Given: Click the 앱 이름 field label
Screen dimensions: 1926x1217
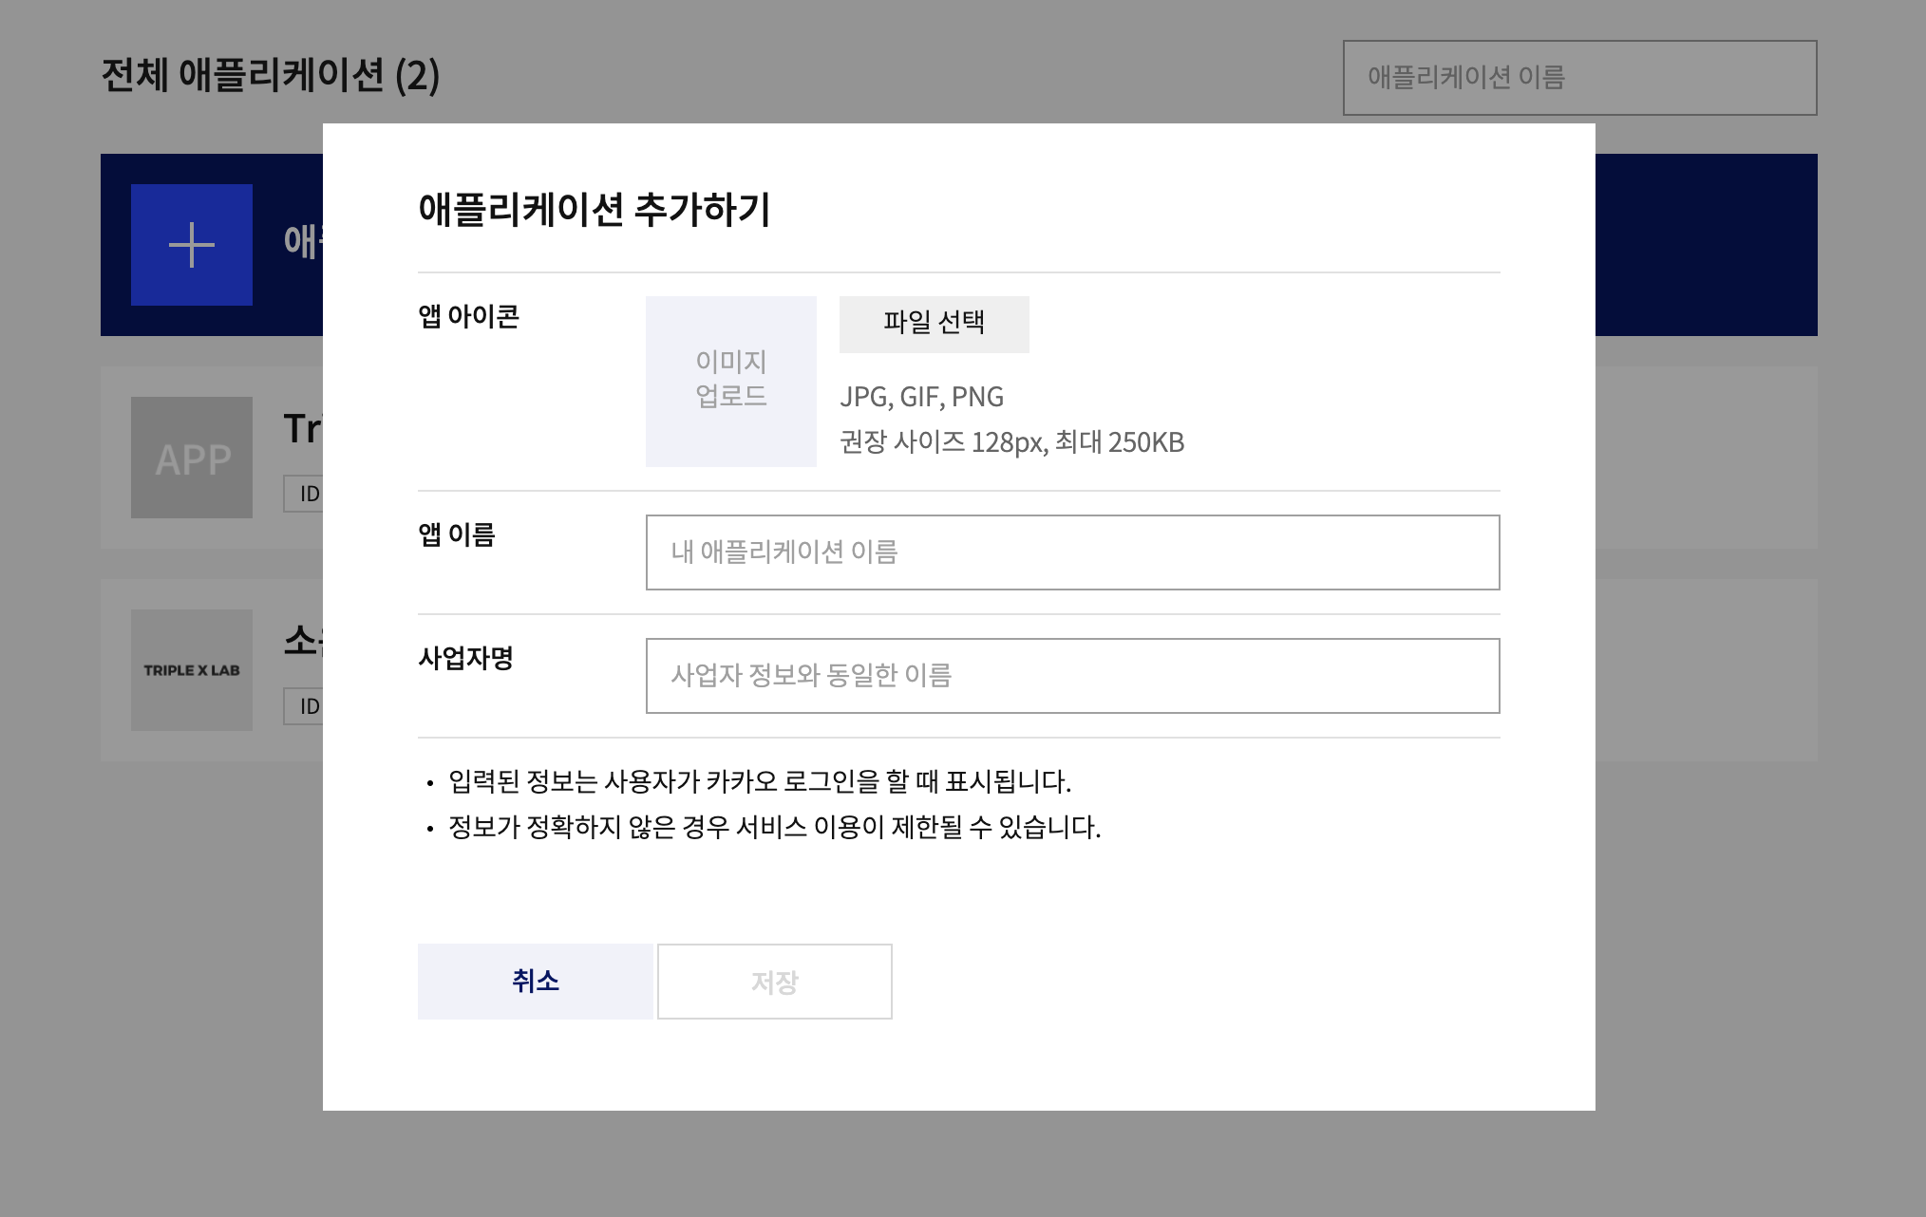Looking at the screenshot, I should point(457,534).
